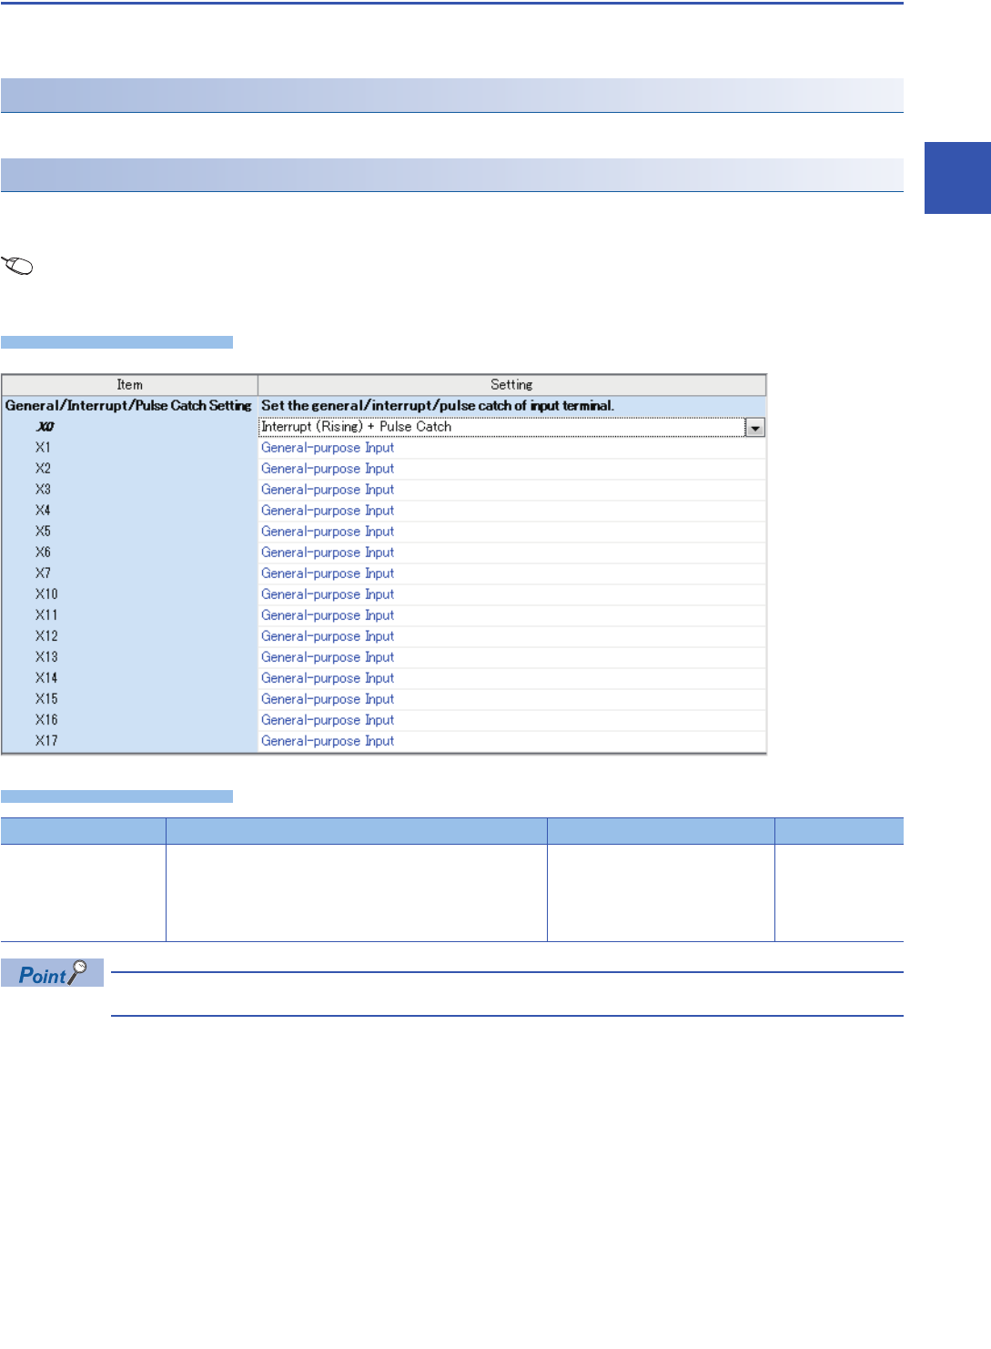991x1349 pixels.
Task: Click General-purpose Input setting for X17
Action: (328, 741)
